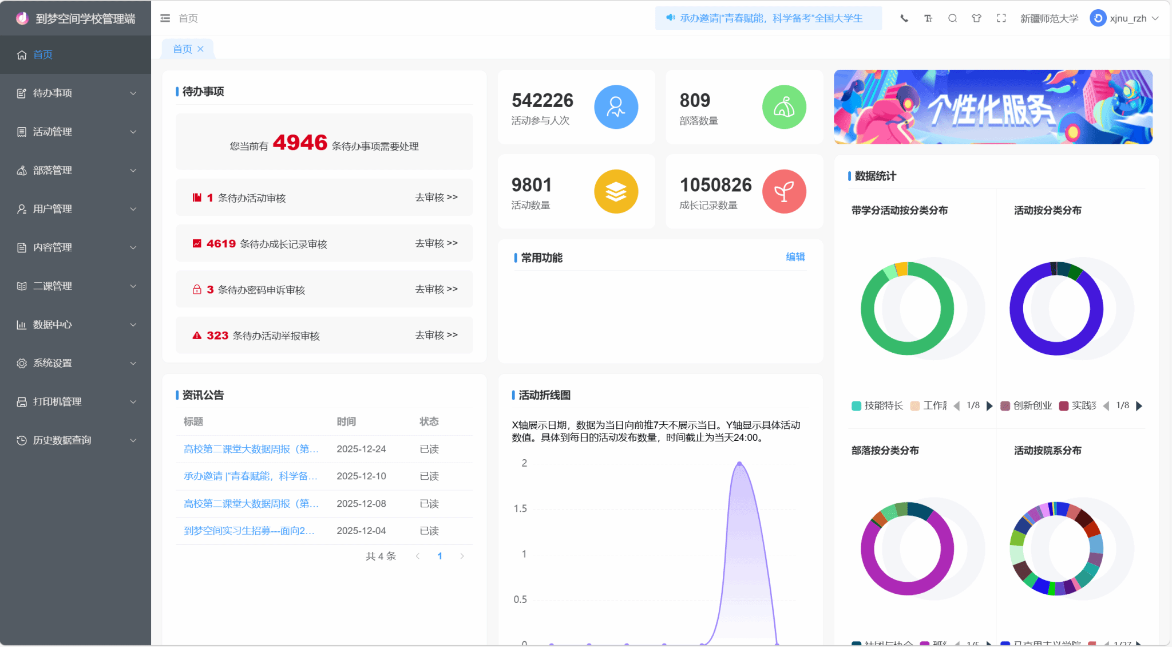Collapse sidebar with hamburger icon

[165, 18]
